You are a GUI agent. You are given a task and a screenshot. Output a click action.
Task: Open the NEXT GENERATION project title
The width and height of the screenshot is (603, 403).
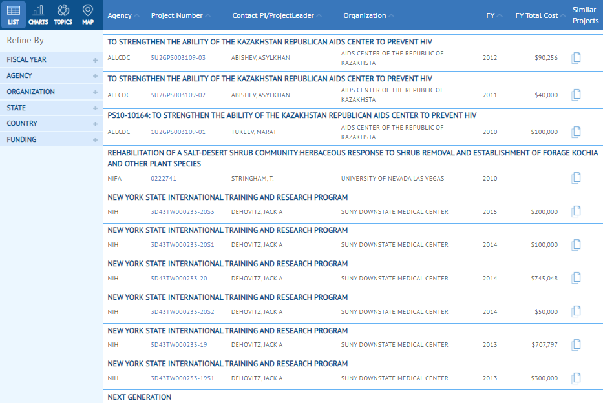(139, 397)
